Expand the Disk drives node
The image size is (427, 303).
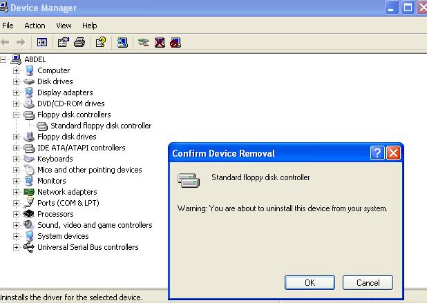tap(16, 81)
